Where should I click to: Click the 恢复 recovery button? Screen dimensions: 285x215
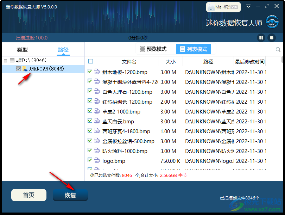coord(70,195)
